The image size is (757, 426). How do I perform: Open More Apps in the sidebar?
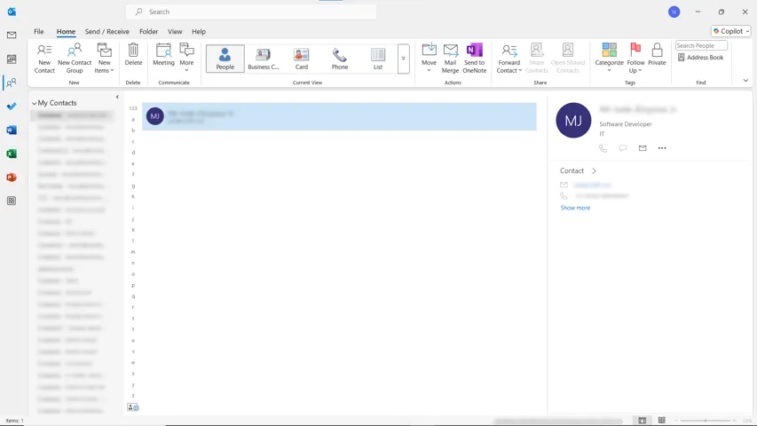click(x=12, y=201)
